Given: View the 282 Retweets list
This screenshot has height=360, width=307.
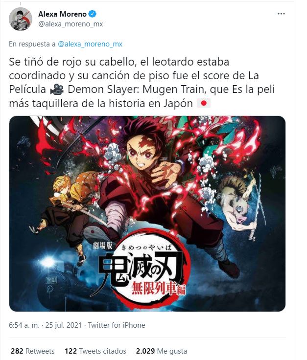Looking at the screenshot, I should click(33, 351).
